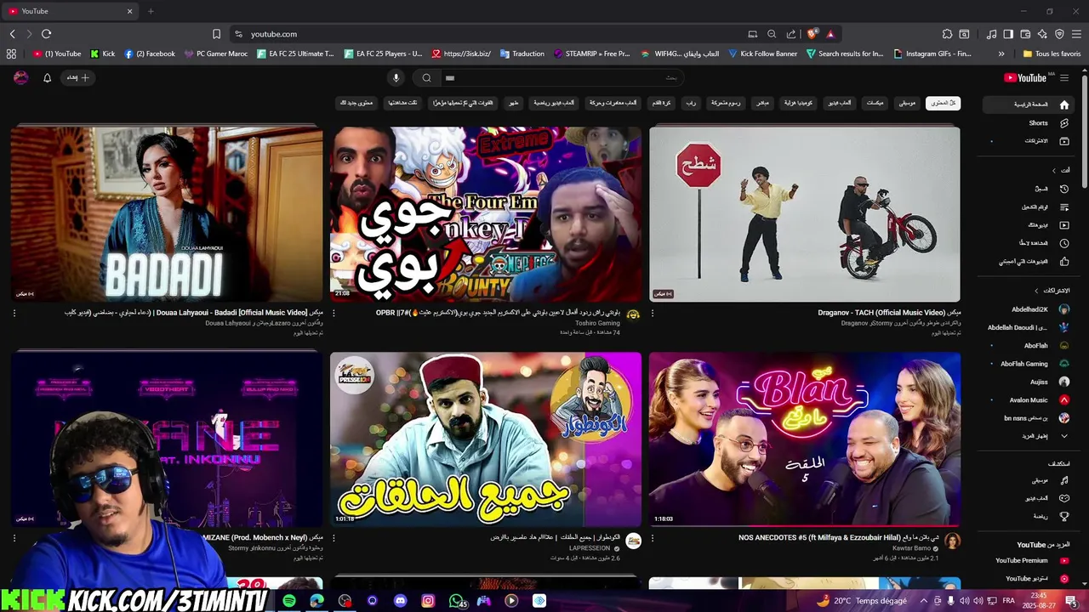This screenshot has width=1089, height=612.
Task: Open the Badadi music video thumbnail
Action: pyautogui.click(x=167, y=214)
